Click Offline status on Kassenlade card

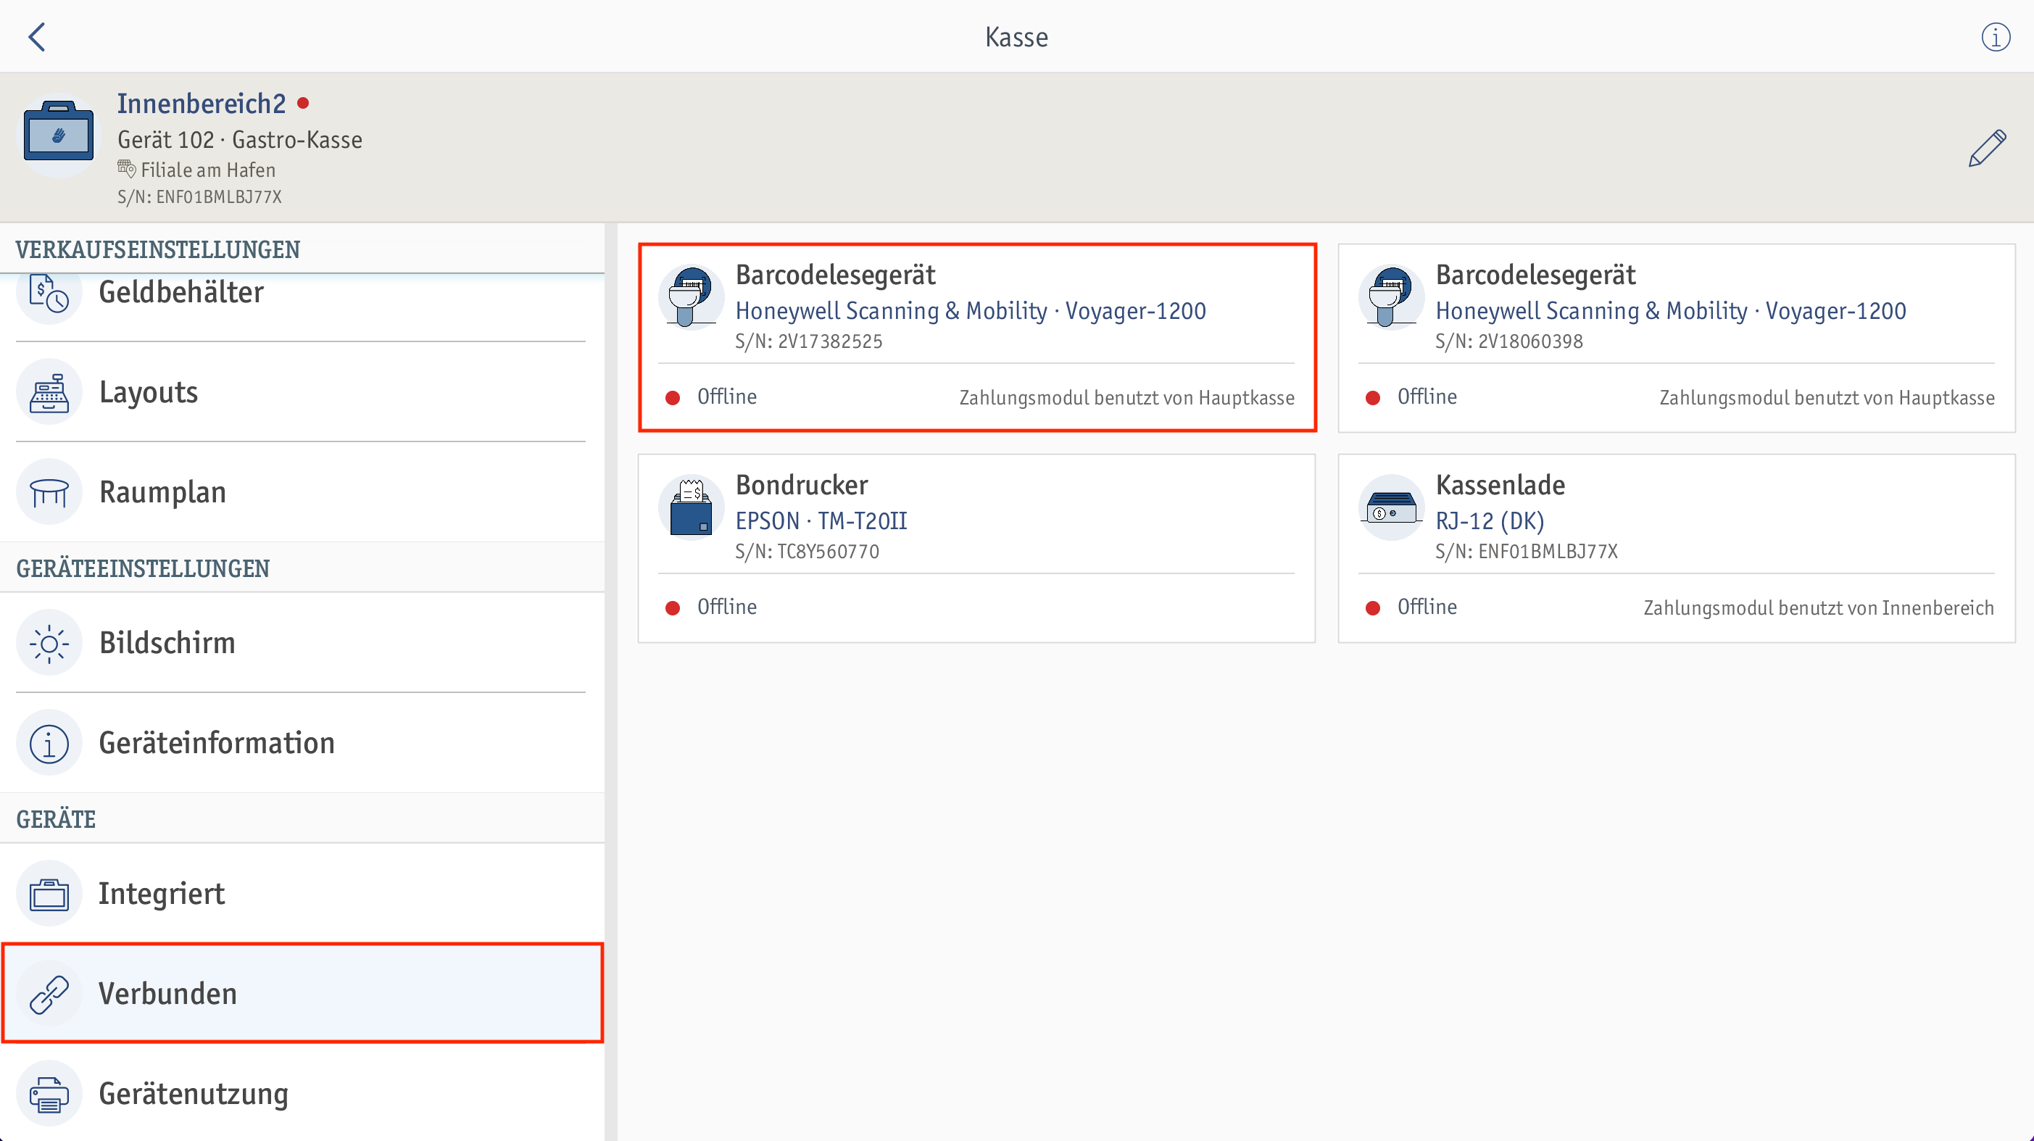pos(1427,607)
